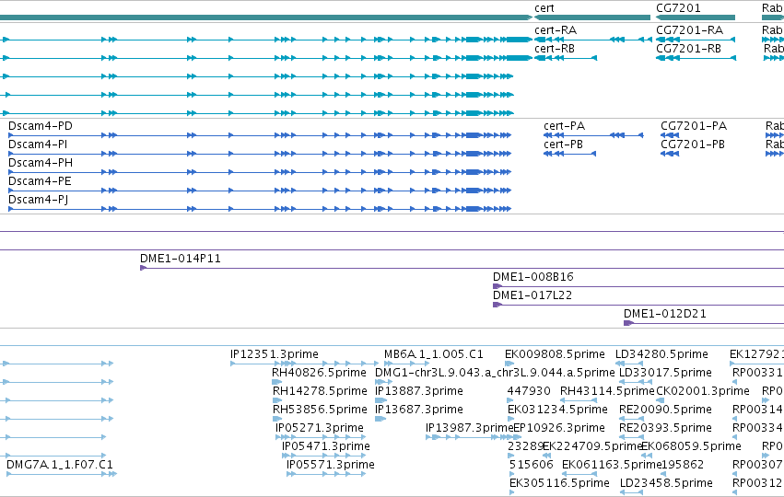
Task: Select EST IP12351.3prime
Action: pyautogui.click(x=274, y=354)
